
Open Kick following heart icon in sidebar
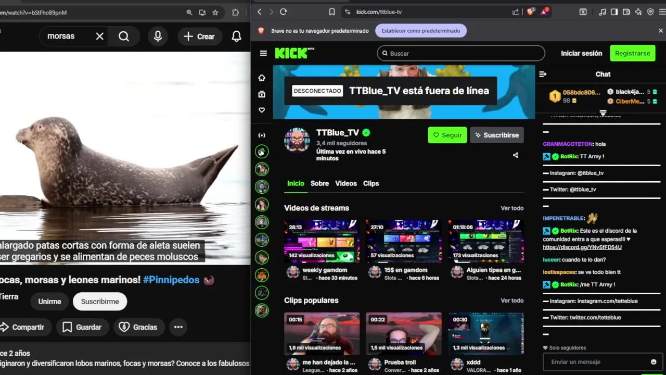pos(262,110)
